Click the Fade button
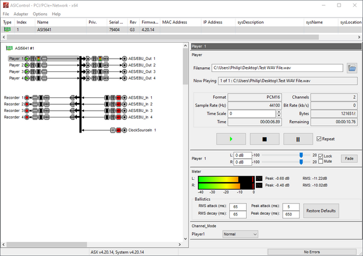The image size is (363, 256). point(348,159)
